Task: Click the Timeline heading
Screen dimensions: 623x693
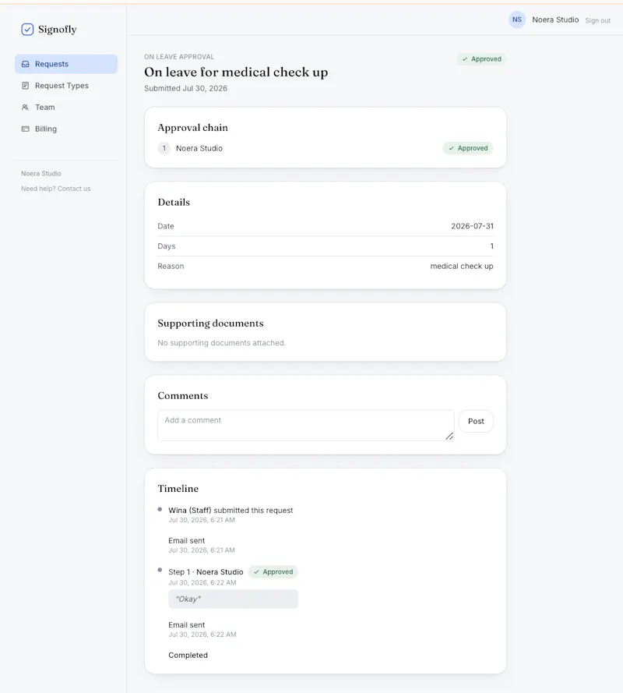Action: pos(178,489)
